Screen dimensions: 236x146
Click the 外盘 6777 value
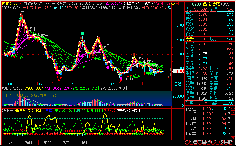[203, 103]
